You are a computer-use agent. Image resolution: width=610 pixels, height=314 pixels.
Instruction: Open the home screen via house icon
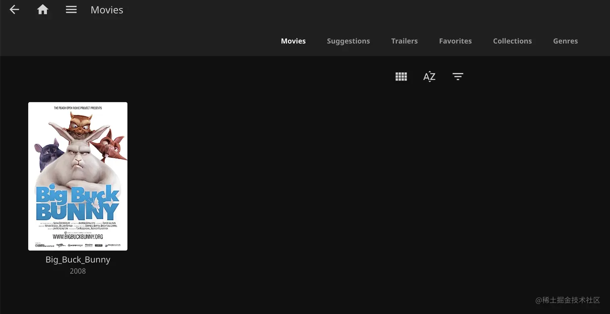(43, 10)
